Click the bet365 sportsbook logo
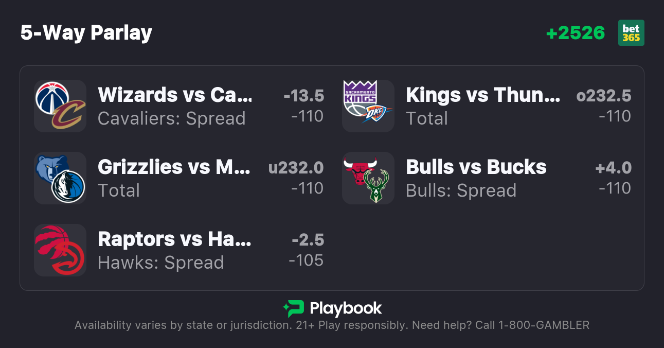 pyautogui.click(x=631, y=33)
